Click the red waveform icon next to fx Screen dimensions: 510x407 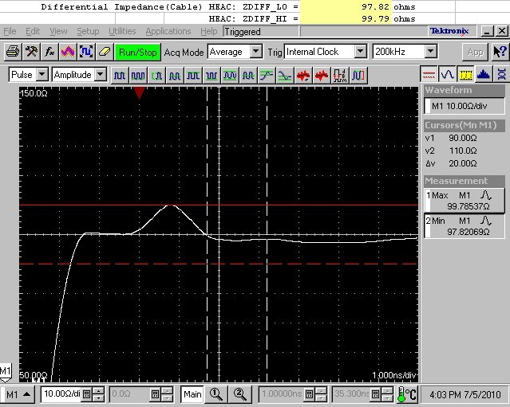[x=68, y=52]
